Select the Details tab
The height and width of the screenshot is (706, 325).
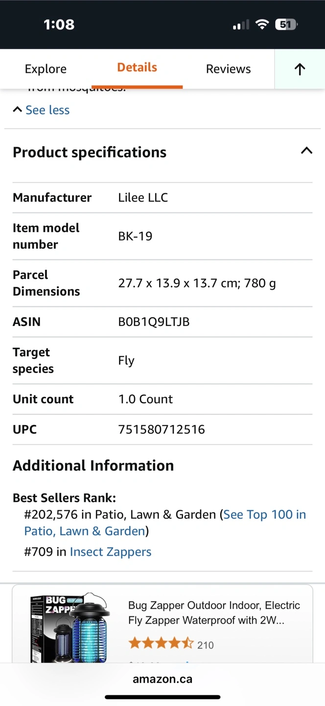(x=137, y=68)
